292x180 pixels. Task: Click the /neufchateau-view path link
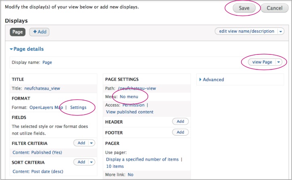(x=137, y=88)
